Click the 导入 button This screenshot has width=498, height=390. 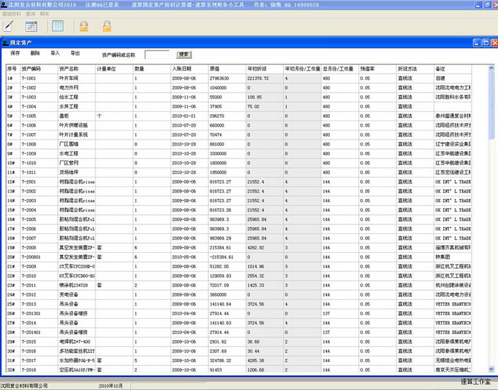[55, 53]
